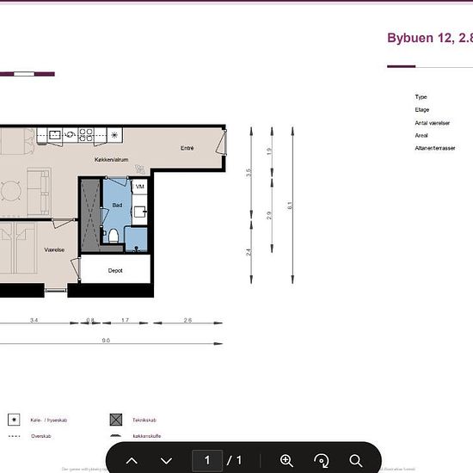The image size is (473, 473).
Task: Click the purple and white scale bar
Action: (28, 74)
